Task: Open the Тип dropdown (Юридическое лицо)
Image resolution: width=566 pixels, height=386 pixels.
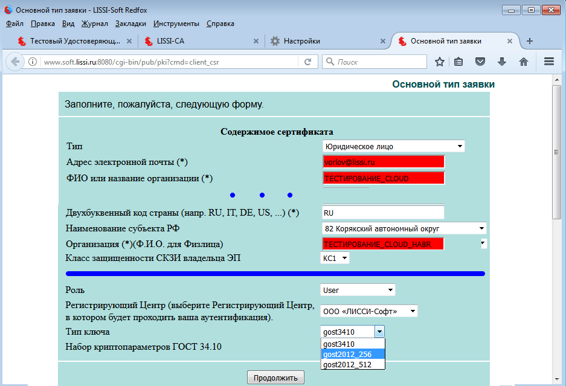Action: point(393,146)
